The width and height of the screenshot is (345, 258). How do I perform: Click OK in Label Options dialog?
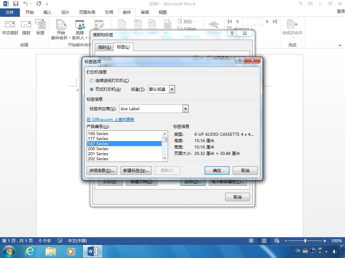tap(217, 170)
